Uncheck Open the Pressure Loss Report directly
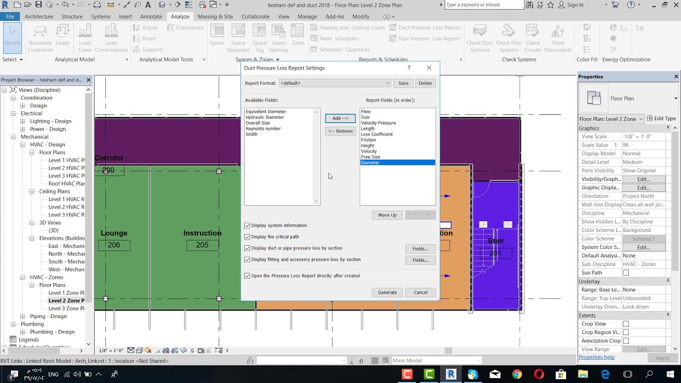The height and width of the screenshot is (383, 681). [247, 276]
